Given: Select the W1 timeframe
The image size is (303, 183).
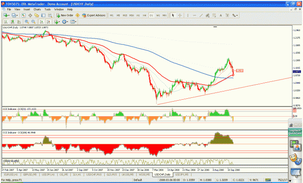Looking at the screenshot, I should pyautogui.click(x=158, y=15).
